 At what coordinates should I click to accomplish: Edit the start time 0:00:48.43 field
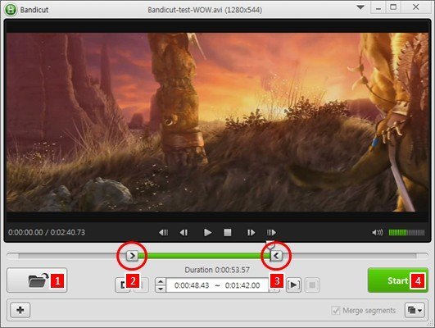pos(192,285)
